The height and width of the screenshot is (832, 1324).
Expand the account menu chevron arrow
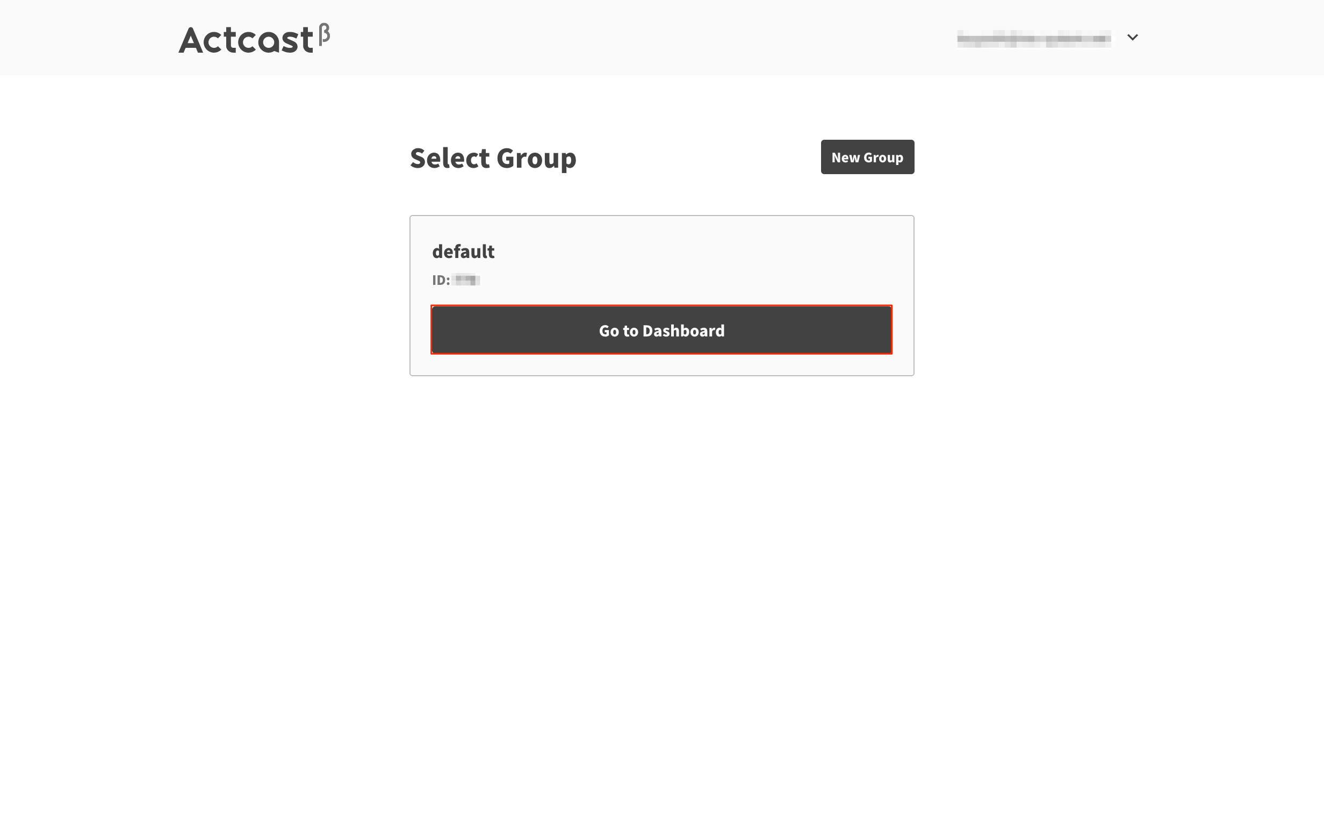1132,38
